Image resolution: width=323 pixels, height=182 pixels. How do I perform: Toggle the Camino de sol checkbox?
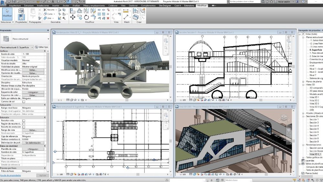coord(24,102)
